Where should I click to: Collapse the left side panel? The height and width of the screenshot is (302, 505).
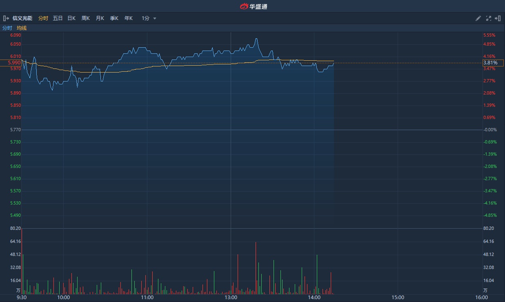click(x=6, y=18)
